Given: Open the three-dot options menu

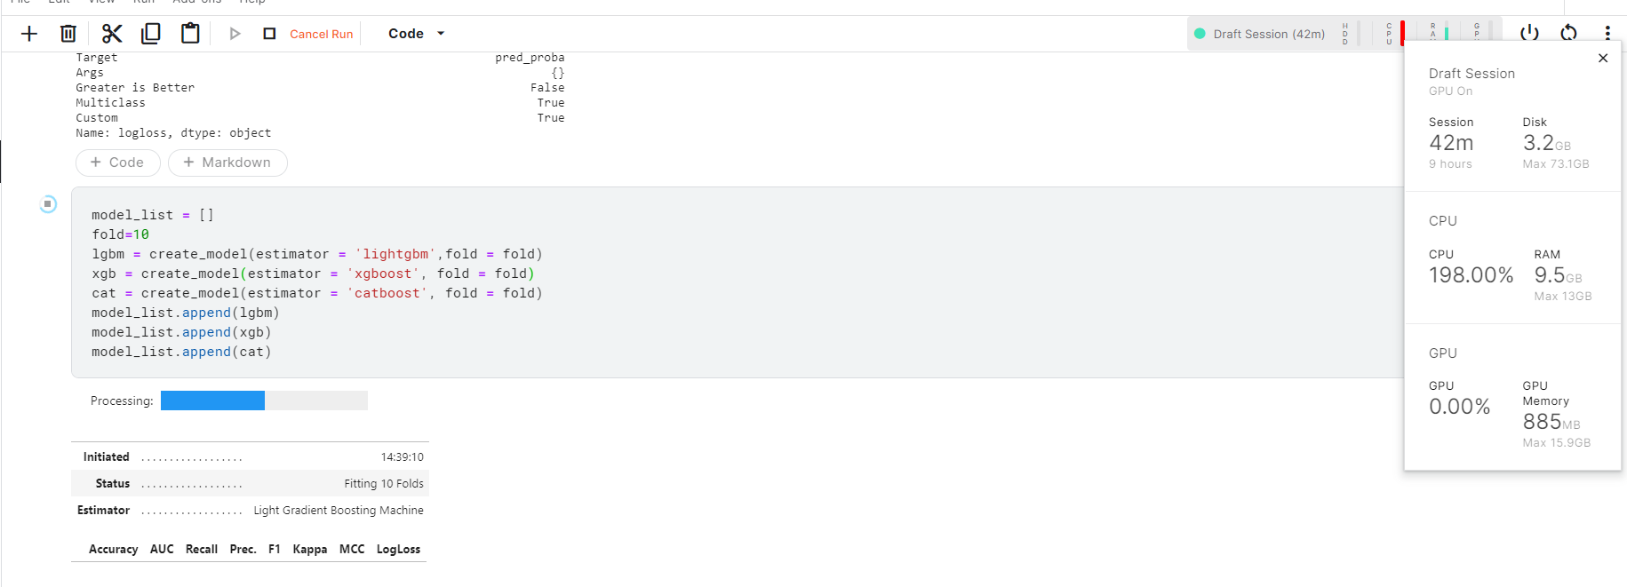Looking at the screenshot, I should click(x=1607, y=33).
